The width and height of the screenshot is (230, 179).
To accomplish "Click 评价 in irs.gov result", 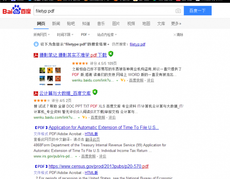I will coord(102,156).
